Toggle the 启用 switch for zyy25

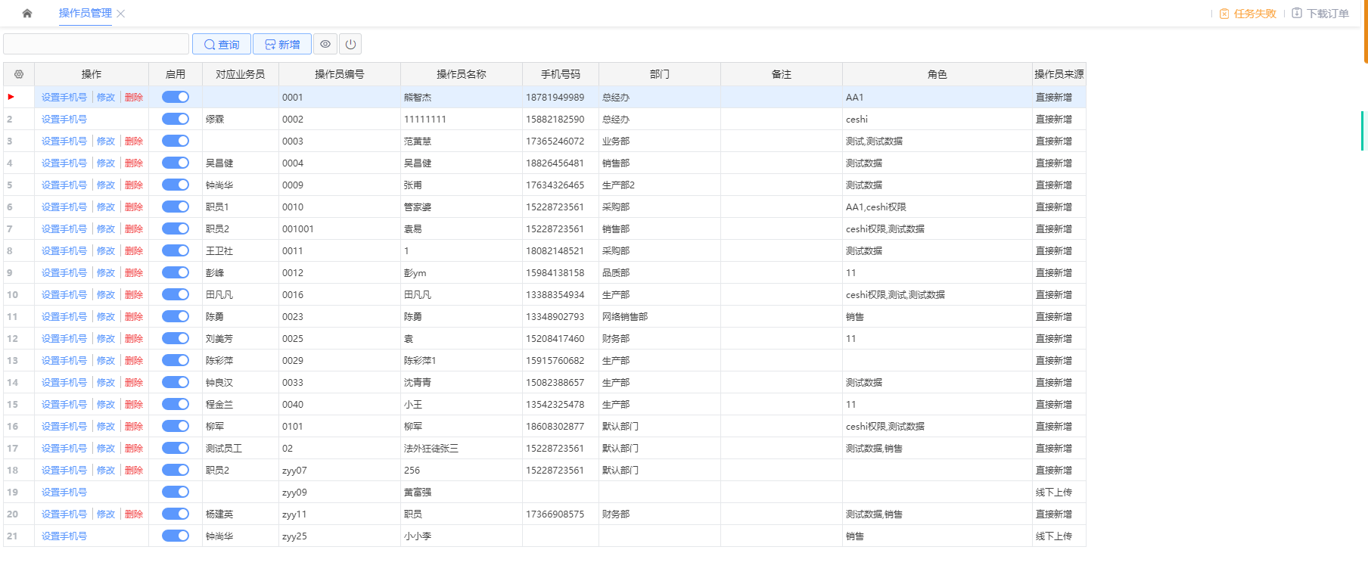point(176,536)
